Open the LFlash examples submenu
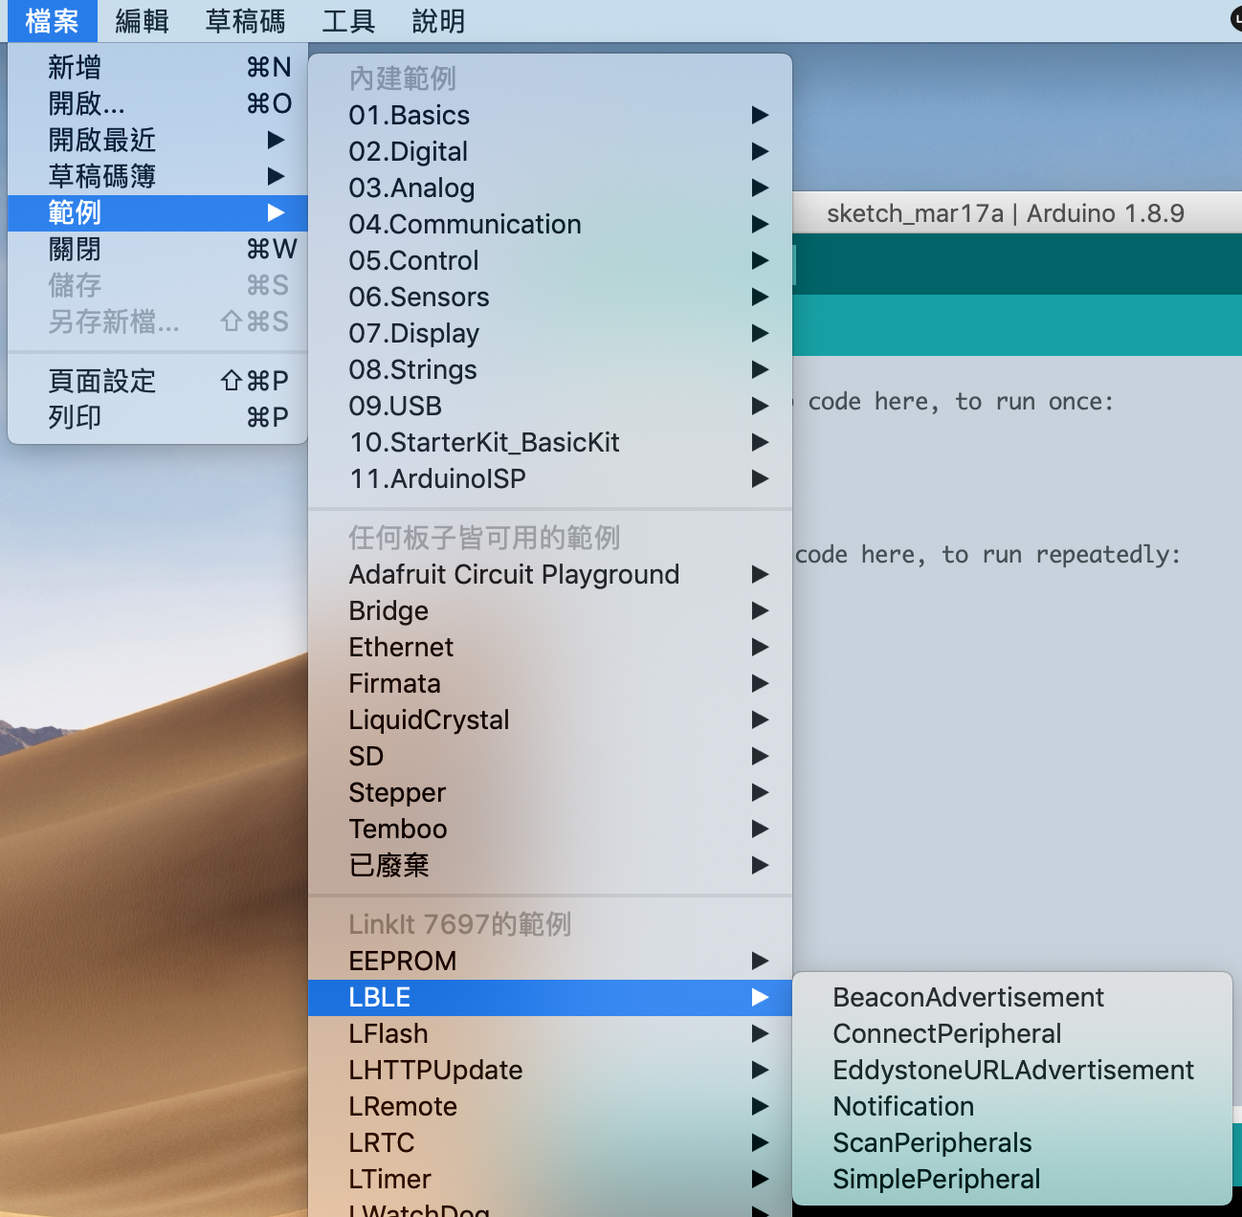 (x=550, y=1033)
